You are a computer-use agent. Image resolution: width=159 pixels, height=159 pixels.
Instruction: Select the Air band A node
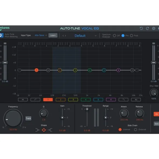(132, 70)
